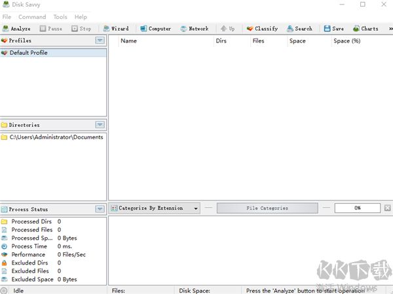Open the Charts view

pos(365,29)
